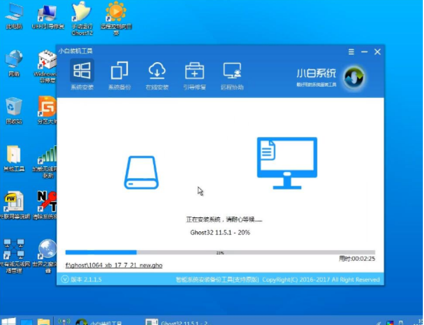Switch to 小白装机工具 taskbar button
Image resolution: width=424 pixels, height=325 pixels.
click(x=99, y=322)
